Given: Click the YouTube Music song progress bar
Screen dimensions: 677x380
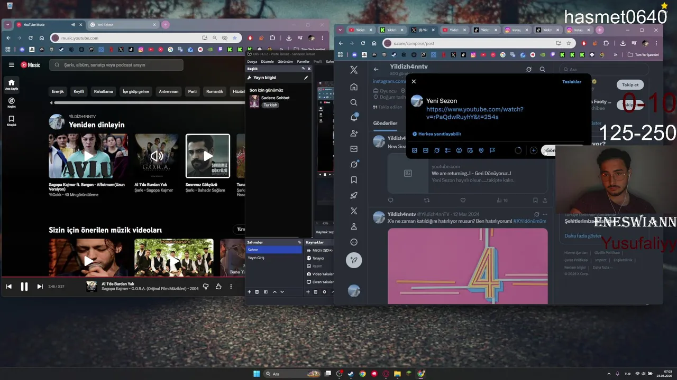Looking at the screenshot, I should click(x=122, y=277).
